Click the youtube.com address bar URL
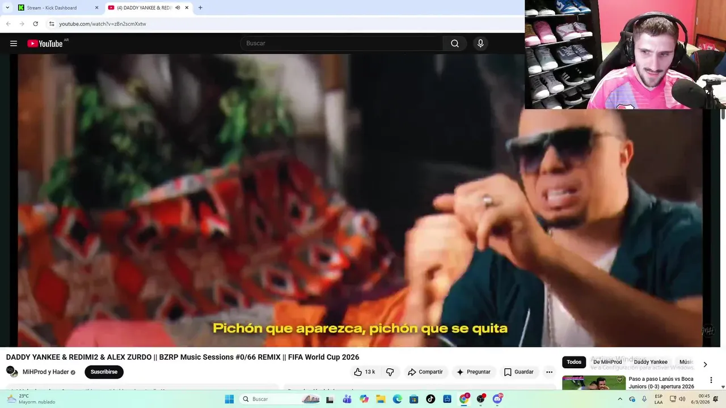This screenshot has width=726, height=408. [103, 24]
